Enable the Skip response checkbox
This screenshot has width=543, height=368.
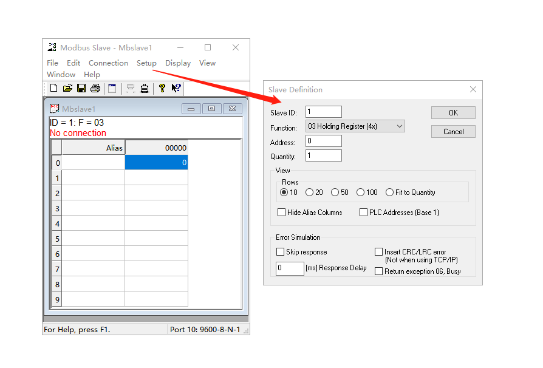coord(281,251)
